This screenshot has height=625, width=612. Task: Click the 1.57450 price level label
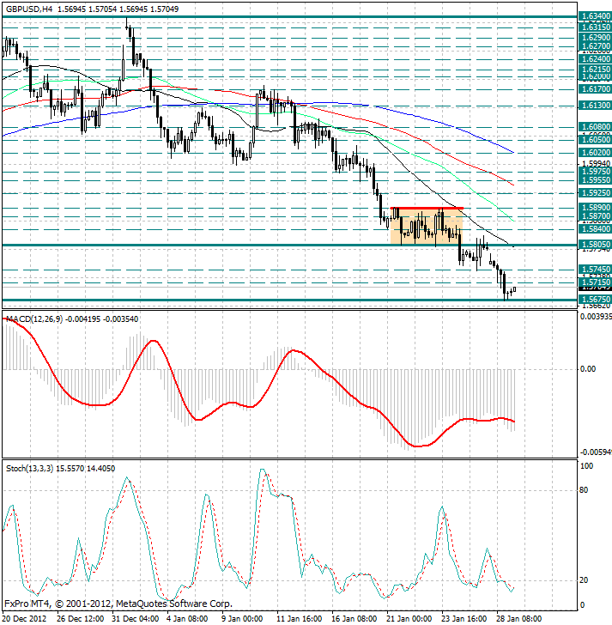coord(595,270)
